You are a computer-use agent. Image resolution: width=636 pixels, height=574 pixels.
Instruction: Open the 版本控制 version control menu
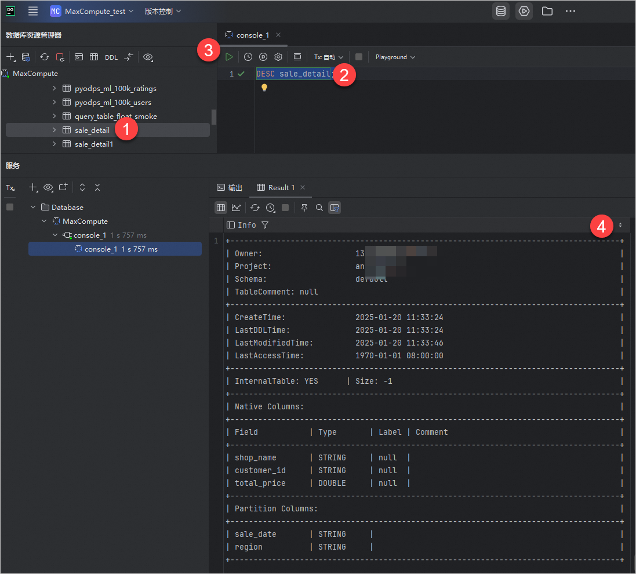pyautogui.click(x=162, y=11)
